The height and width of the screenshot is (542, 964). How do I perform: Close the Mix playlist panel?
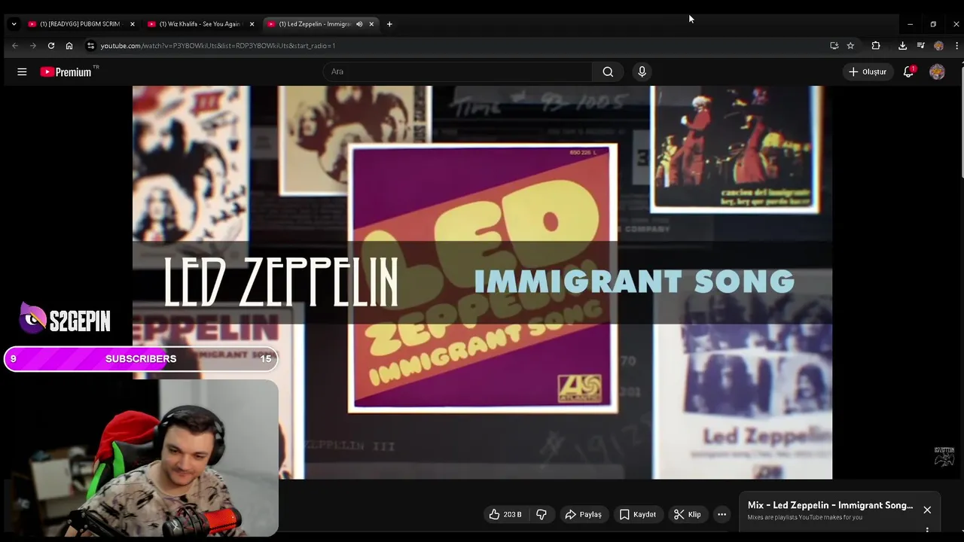click(x=927, y=510)
